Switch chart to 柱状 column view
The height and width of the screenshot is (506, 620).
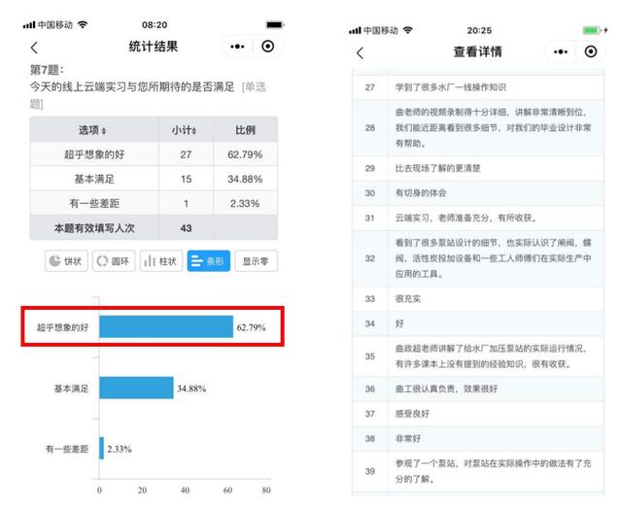tap(161, 261)
